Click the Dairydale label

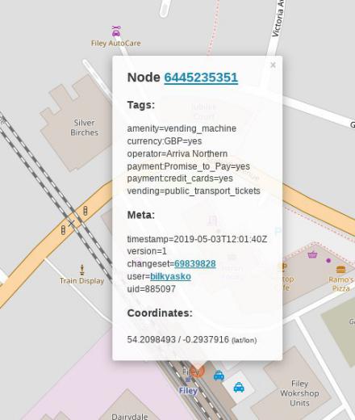pyautogui.click(x=130, y=416)
